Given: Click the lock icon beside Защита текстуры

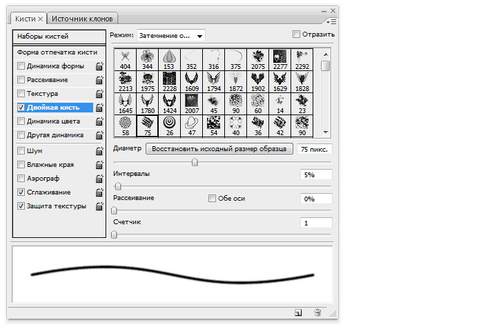Looking at the screenshot, I should point(99,206).
